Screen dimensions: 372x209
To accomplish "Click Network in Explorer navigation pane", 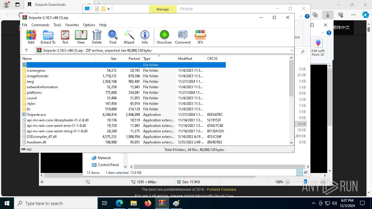I will click(104, 158).
